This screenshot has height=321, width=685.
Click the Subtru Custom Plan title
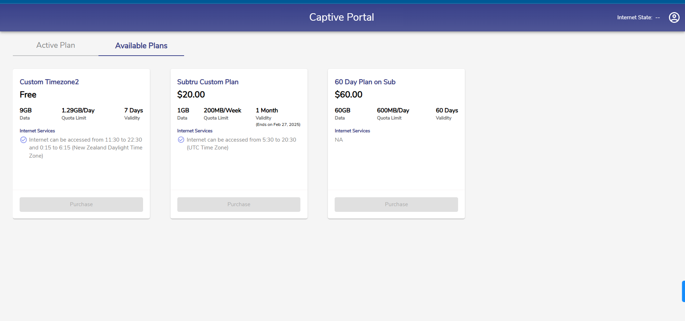[x=208, y=82]
